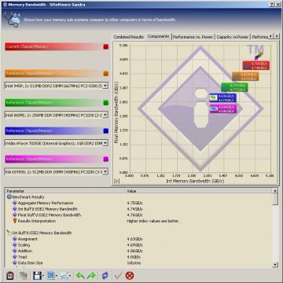Open the Intel 945P reference chipset dropdown
Image resolution: width=283 pixels, height=283 pixels.
tap(105, 86)
